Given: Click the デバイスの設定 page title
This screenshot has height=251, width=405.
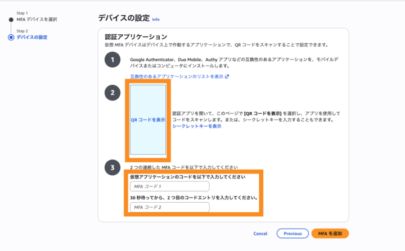Looking at the screenshot, I should [x=124, y=18].
